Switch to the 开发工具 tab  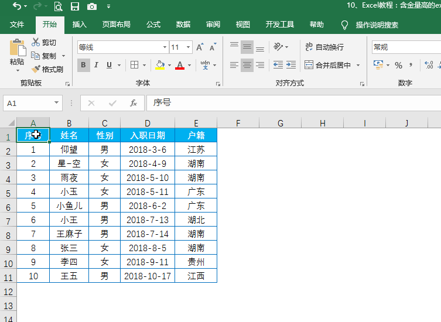coord(279,25)
